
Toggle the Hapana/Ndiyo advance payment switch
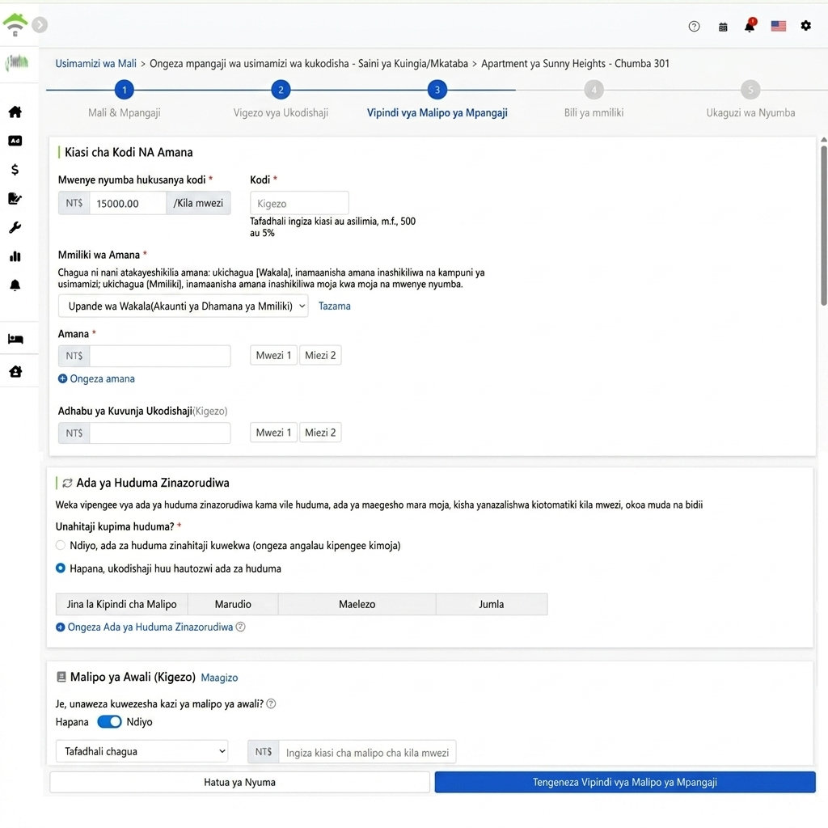coord(109,722)
